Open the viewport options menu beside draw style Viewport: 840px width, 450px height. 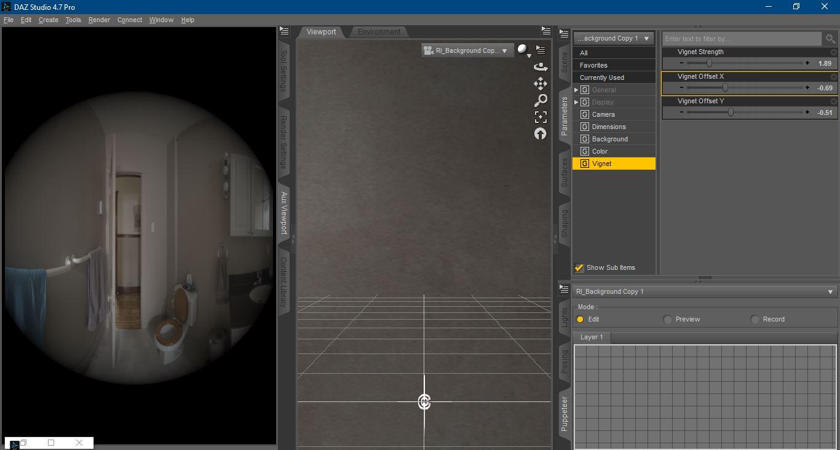[x=541, y=50]
